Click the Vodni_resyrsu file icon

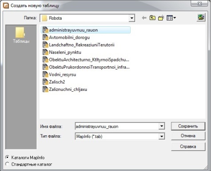coord(45,74)
